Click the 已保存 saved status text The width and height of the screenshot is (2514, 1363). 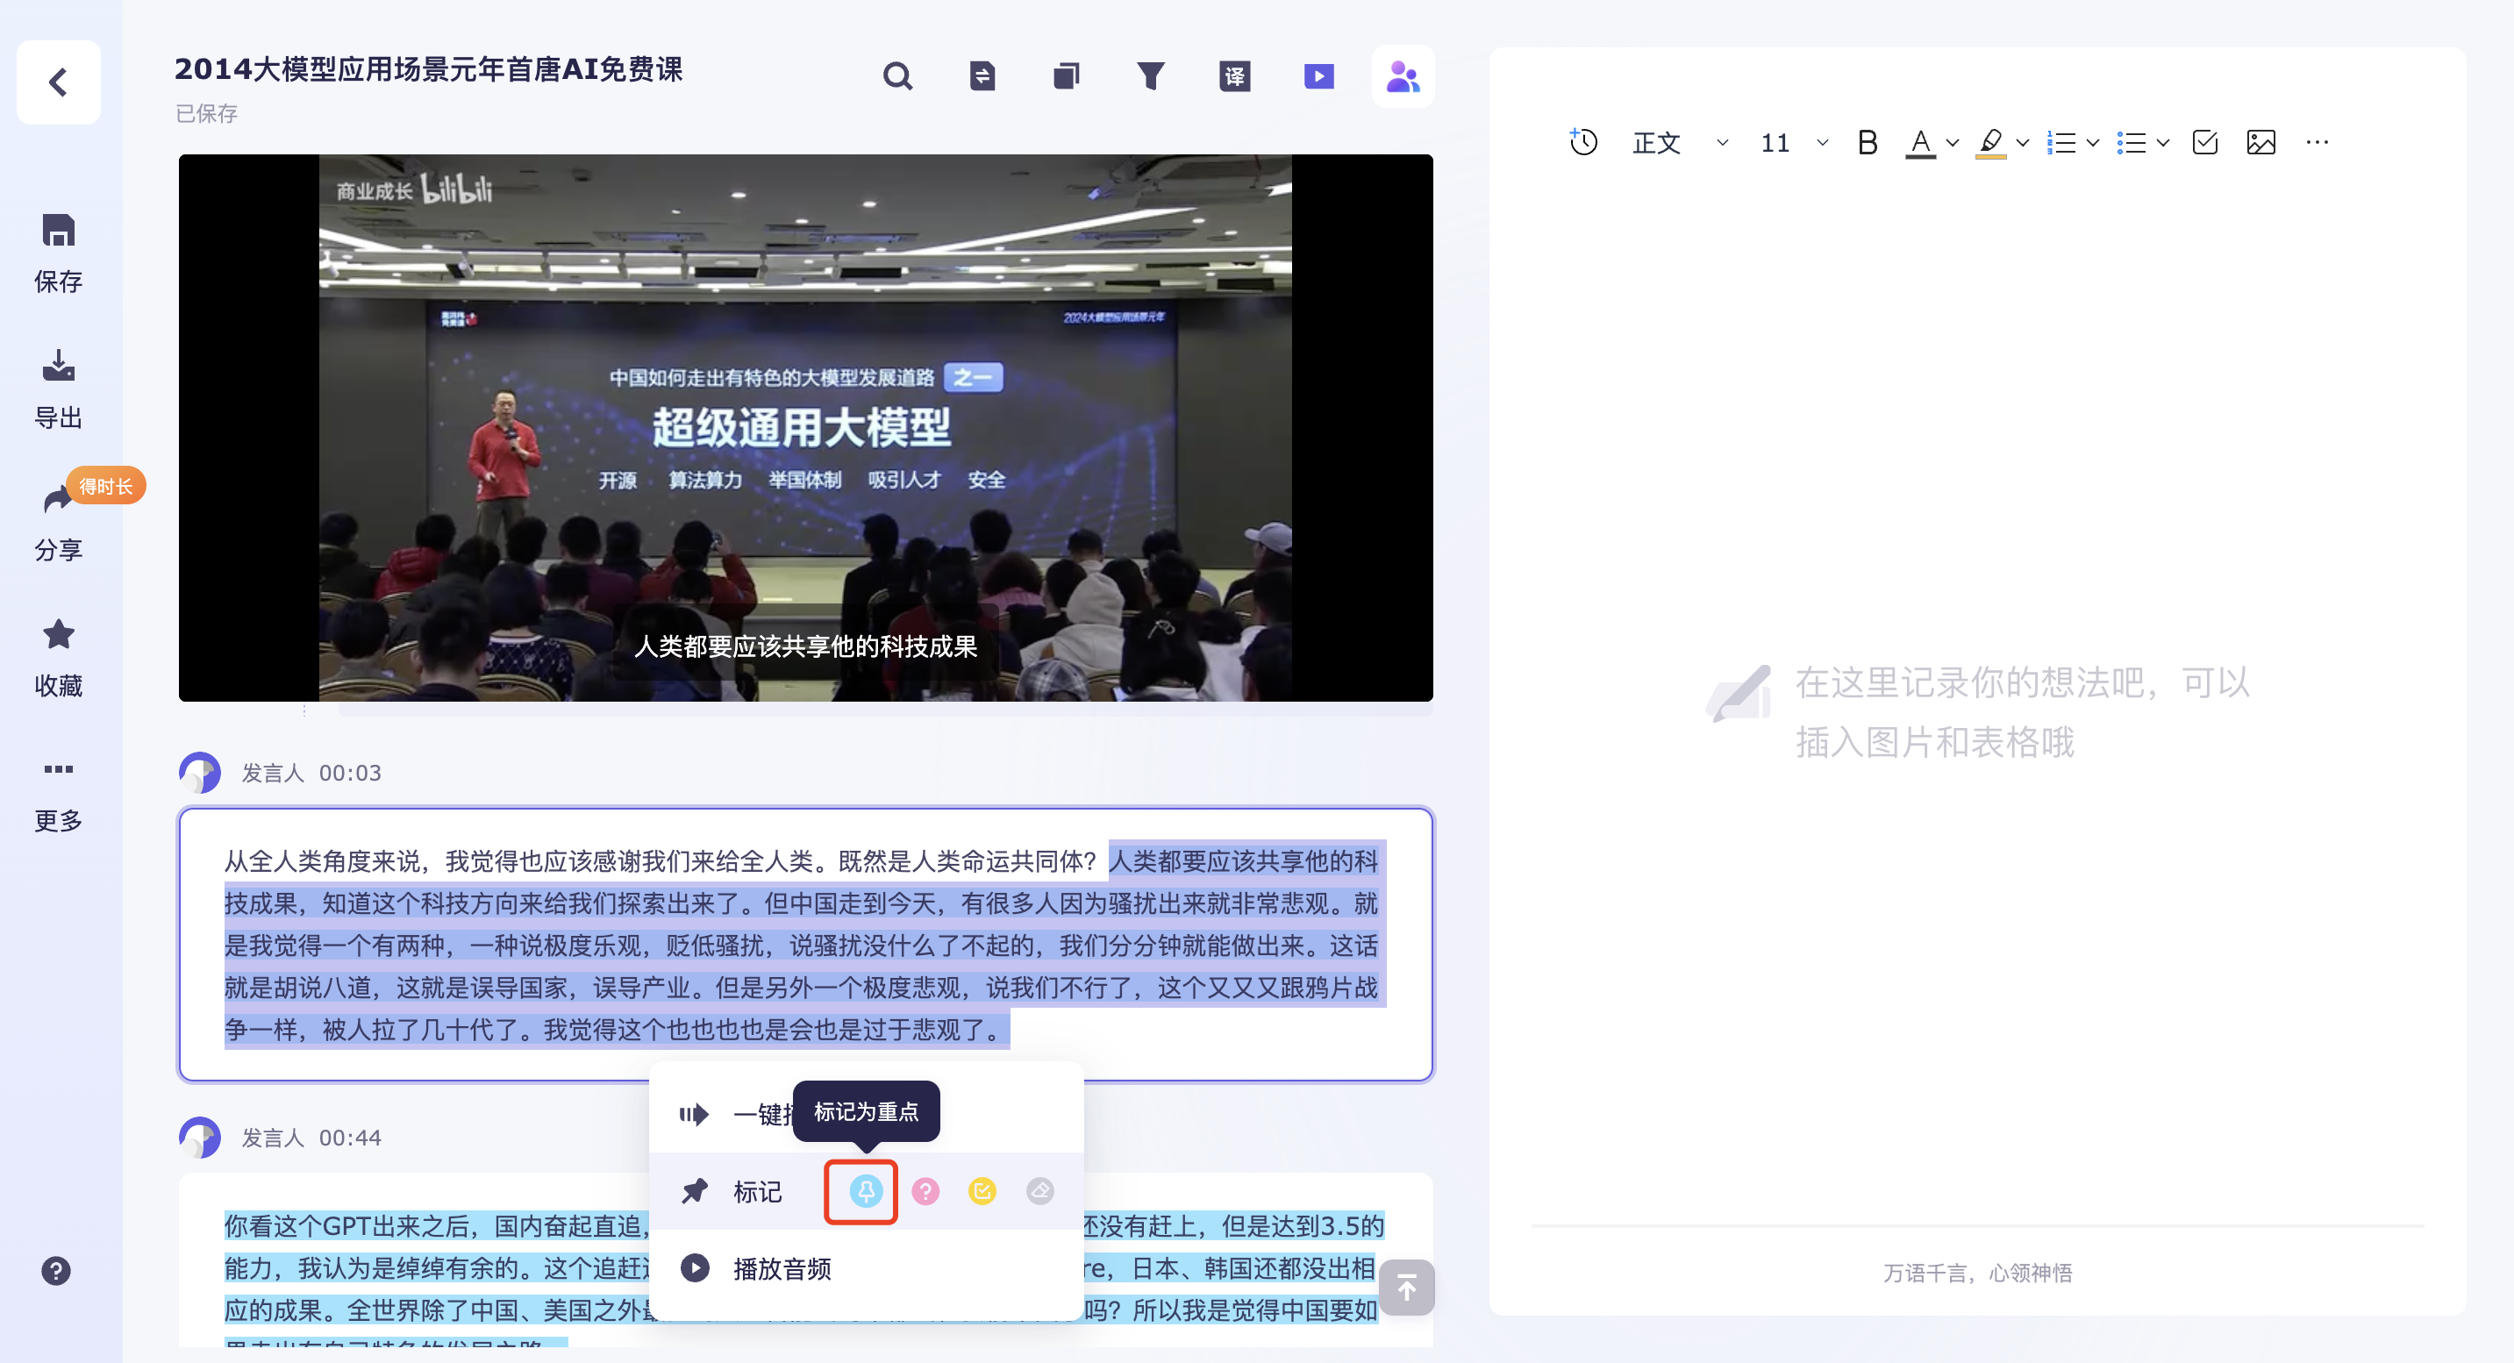click(206, 113)
